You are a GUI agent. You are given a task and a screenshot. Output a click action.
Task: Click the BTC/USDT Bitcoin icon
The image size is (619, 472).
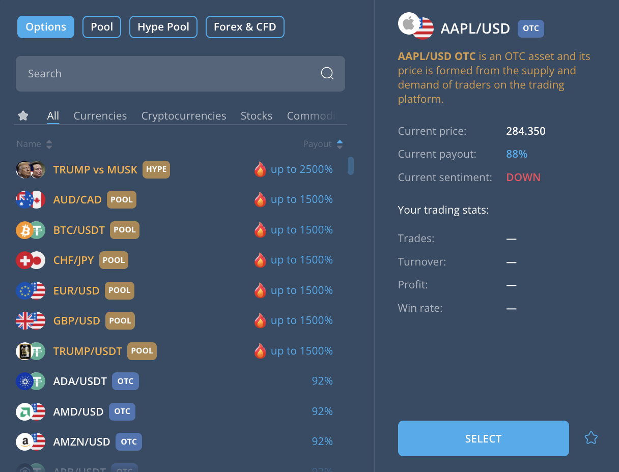coord(30,229)
